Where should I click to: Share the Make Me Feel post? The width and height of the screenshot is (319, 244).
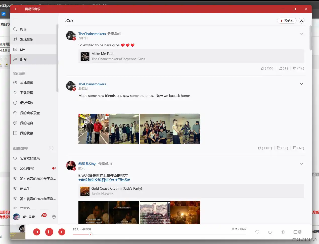click(x=283, y=68)
